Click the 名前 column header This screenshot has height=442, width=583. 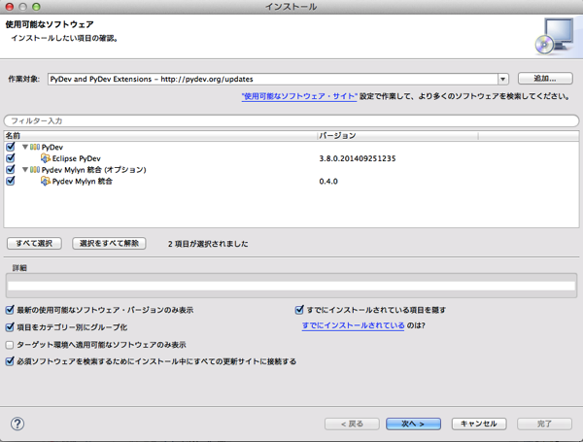160,136
